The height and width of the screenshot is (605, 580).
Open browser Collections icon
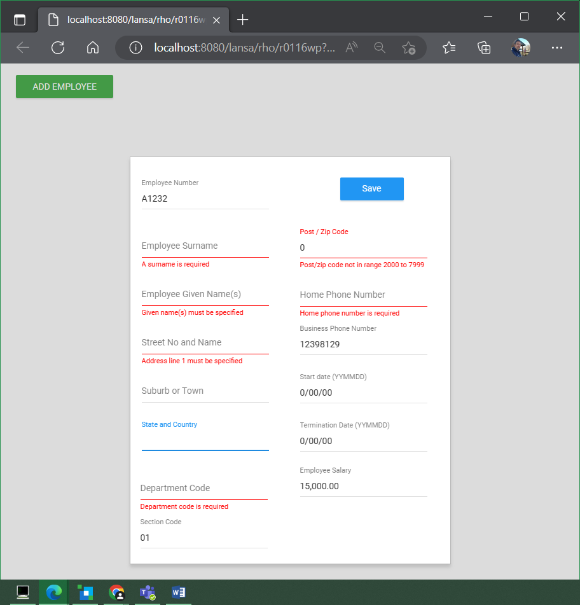click(484, 48)
